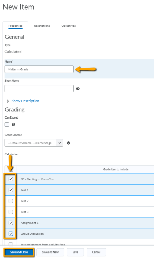The width and height of the screenshot is (154, 258).
Task: Open the Grade Scheme dropdown
Action: coord(34,143)
